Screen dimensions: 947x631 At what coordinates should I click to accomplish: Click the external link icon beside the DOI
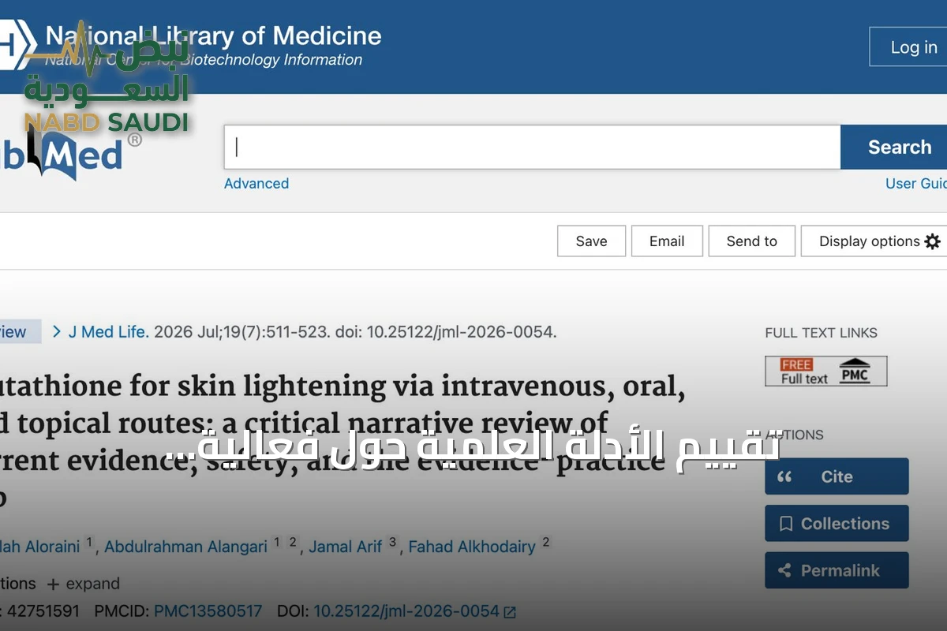[510, 611]
